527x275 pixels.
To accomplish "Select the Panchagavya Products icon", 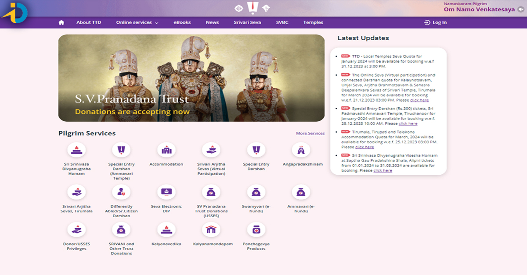I will coord(256,230).
